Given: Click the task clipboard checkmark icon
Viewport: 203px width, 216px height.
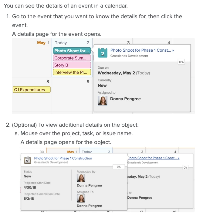Looking at the screenshot, I should 28,160.
